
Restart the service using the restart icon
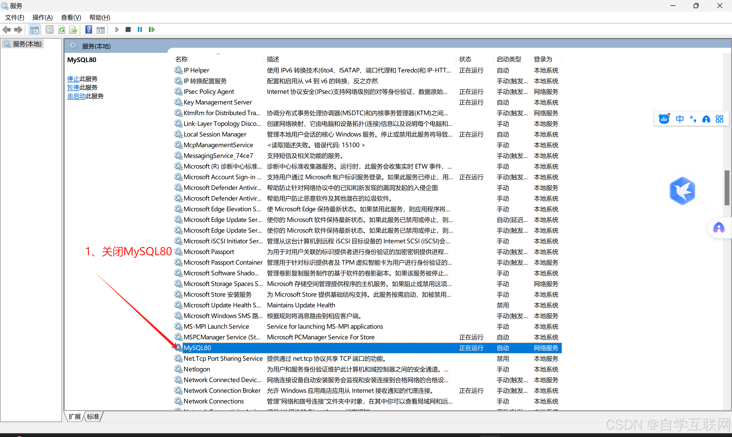151,29
